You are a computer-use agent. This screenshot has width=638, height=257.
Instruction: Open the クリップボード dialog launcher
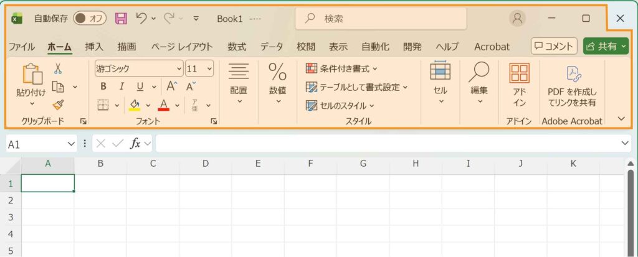[83, 121]
